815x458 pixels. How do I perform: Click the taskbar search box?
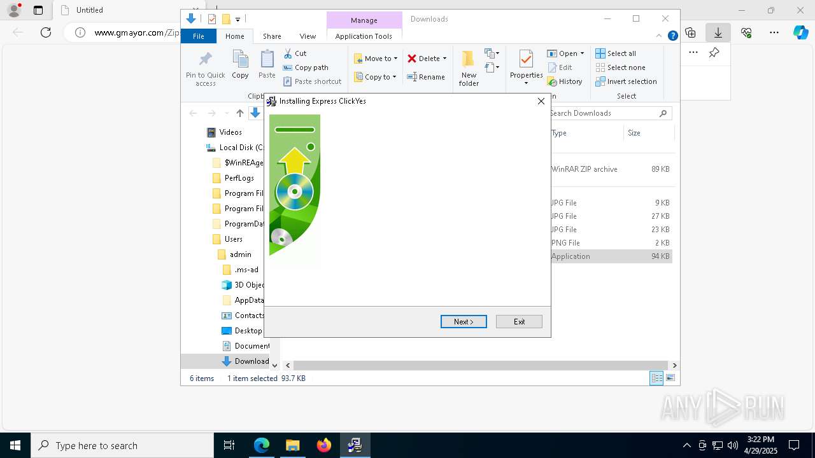(122, 446)
